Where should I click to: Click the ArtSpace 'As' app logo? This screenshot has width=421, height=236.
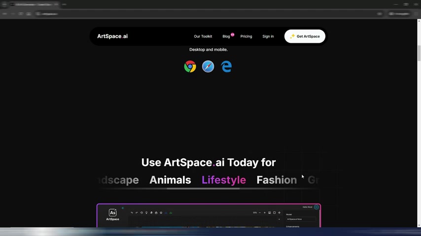[112, 213]
